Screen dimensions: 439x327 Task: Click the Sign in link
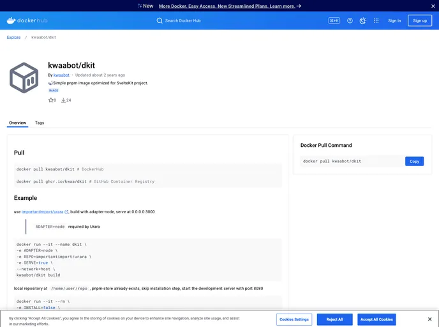tap(394, 20)
